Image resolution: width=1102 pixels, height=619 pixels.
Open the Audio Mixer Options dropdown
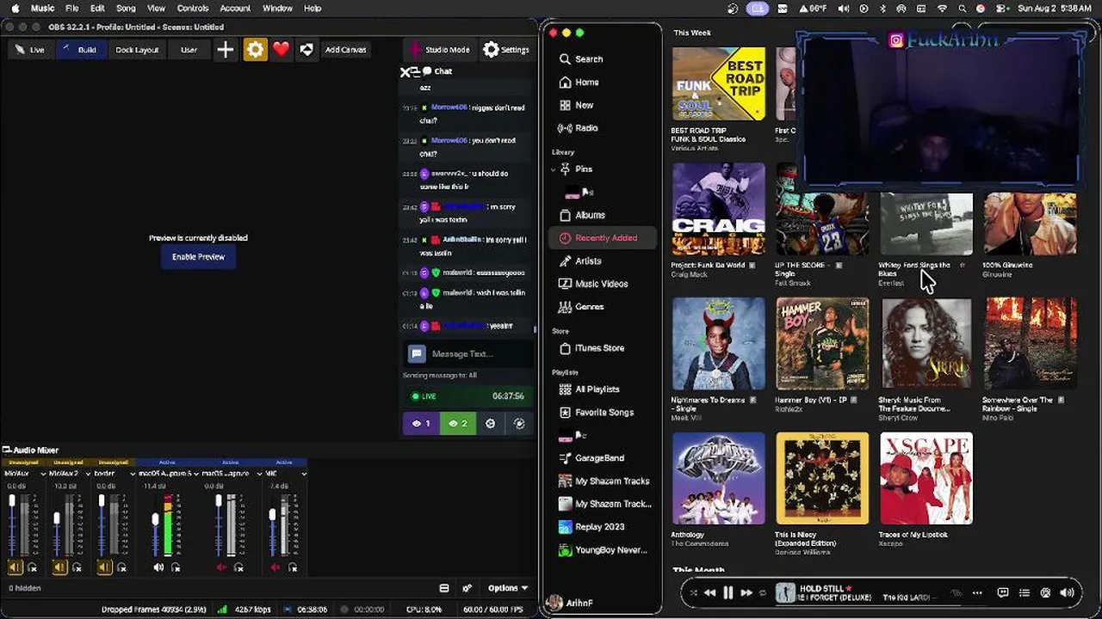(x=507, y=588)
